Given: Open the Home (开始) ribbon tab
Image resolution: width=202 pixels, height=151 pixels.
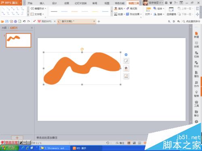Looking at the screenshot, I should [30, 3].
